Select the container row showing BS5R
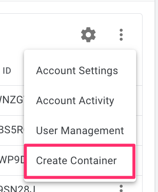 [x=12, y=130]
